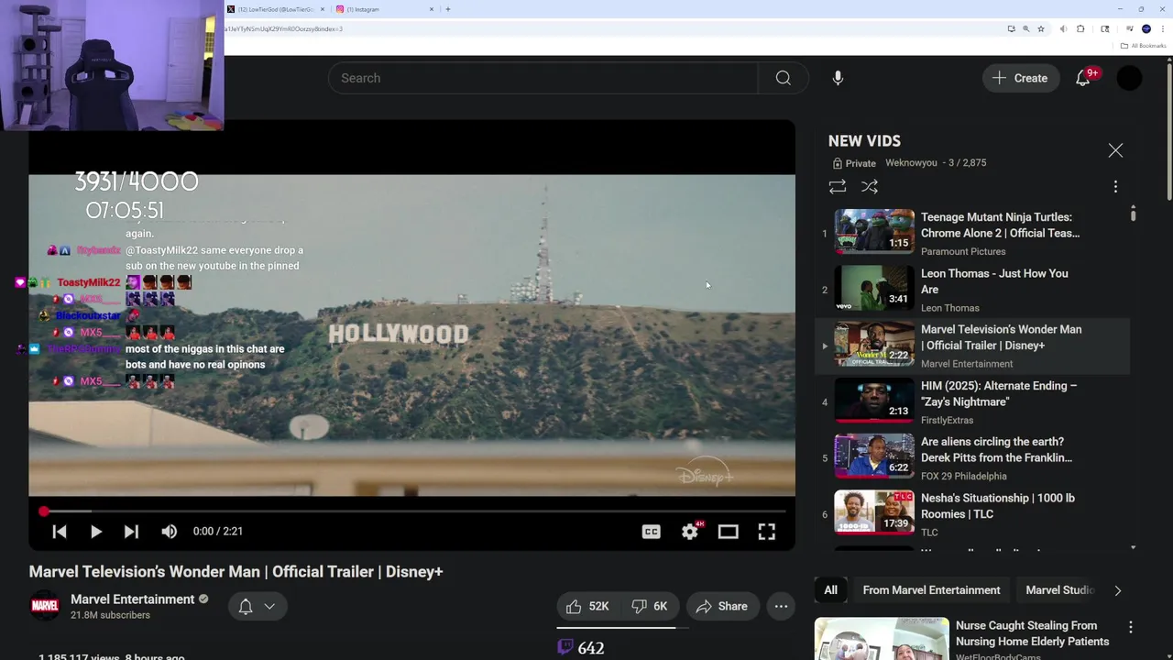Skip to previous video
The height and width of the screenshot is (660, 1173).
coord(60,532)
